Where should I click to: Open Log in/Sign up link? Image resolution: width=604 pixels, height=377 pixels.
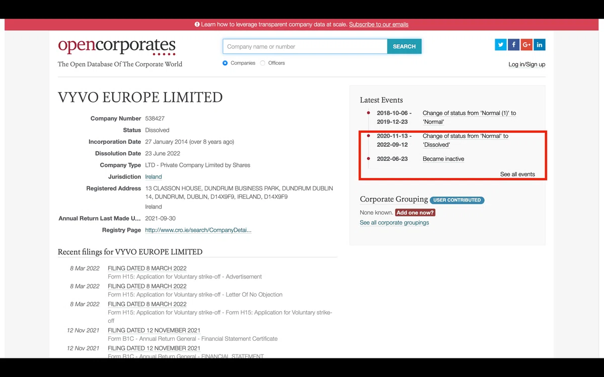point(527,64)
